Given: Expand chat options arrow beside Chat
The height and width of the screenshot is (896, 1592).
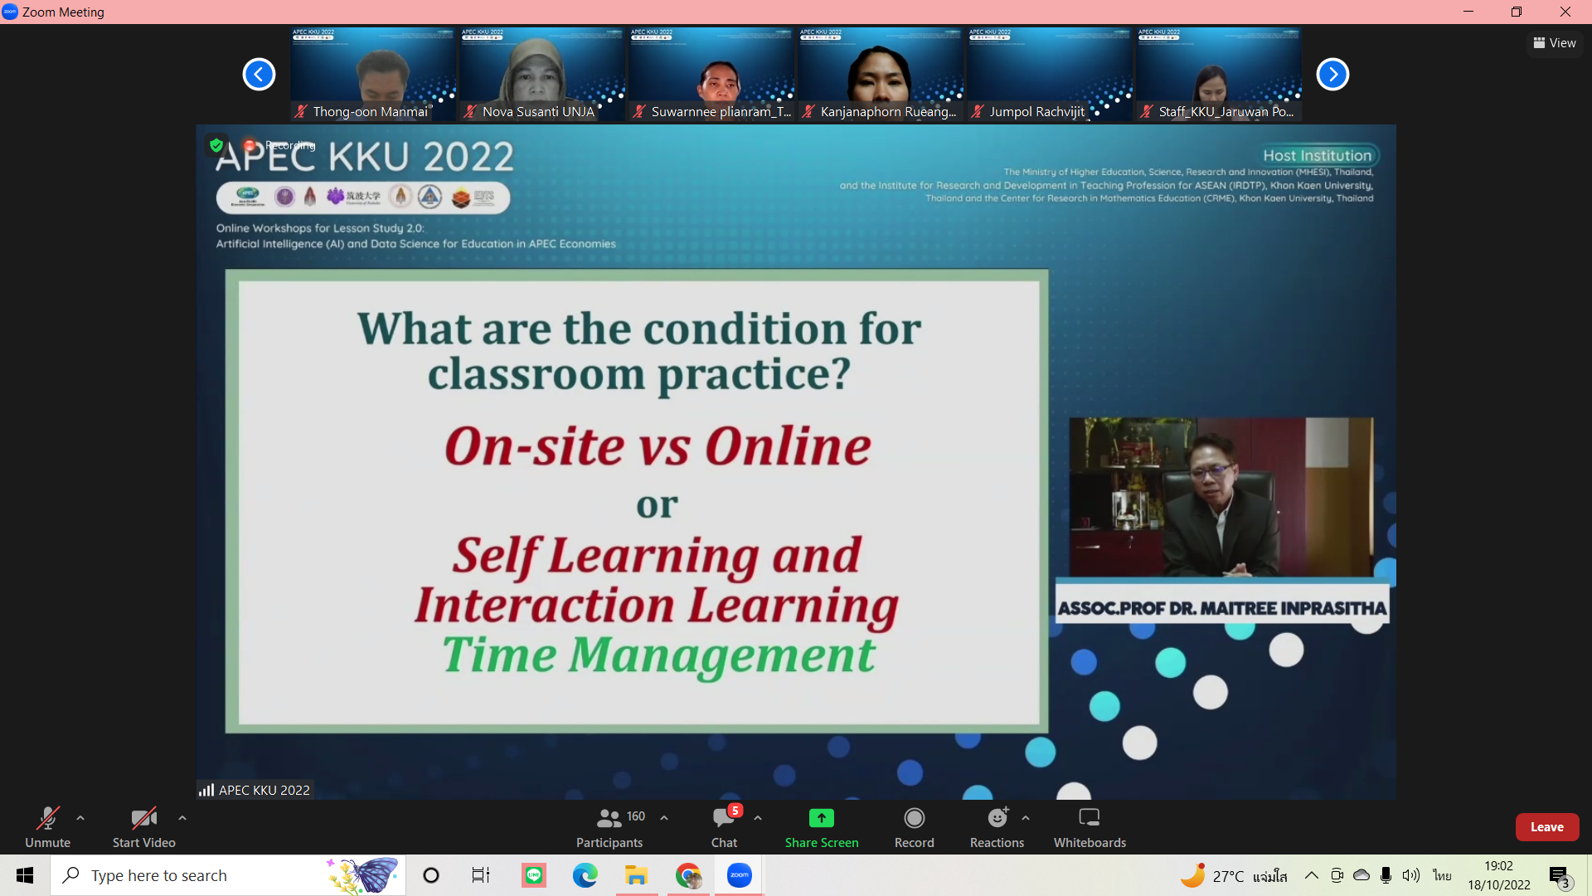Looking at the screenshot, I should tap(758, 818).
